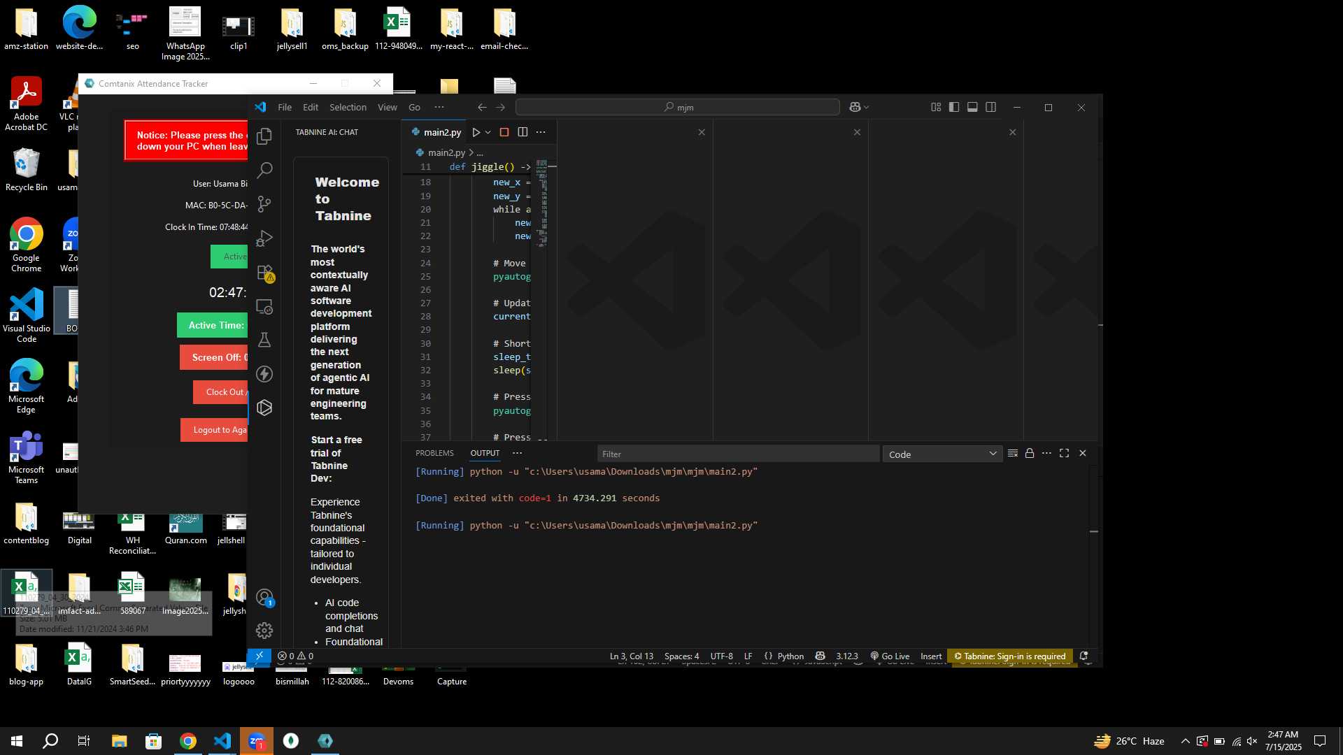Screen dimensions: 1343x755
Task: Click Tabnine: Sign-in is required
Action: [1009, 656]
